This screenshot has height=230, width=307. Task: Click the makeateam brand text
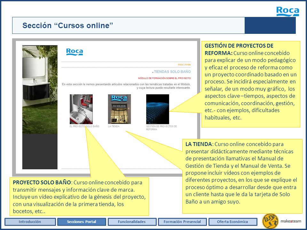291,221
